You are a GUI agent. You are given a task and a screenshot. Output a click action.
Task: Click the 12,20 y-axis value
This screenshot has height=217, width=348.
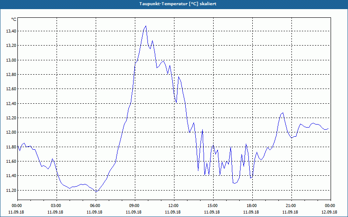[x=11, y=118]
